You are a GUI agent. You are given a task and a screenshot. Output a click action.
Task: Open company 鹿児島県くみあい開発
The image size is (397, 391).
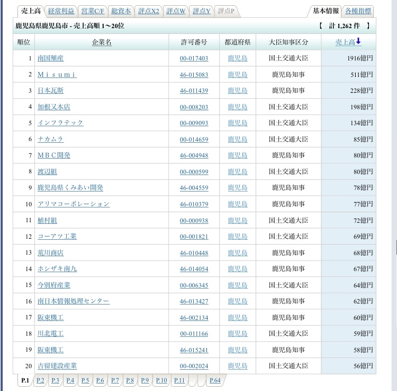click(70, 188)
